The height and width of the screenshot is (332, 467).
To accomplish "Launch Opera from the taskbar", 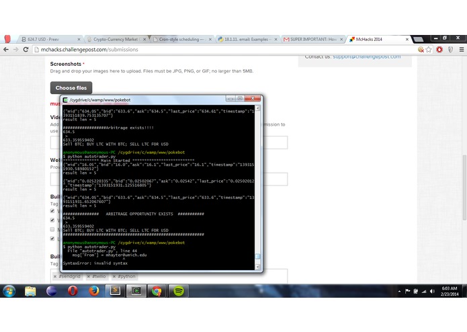I will point(73,291).
